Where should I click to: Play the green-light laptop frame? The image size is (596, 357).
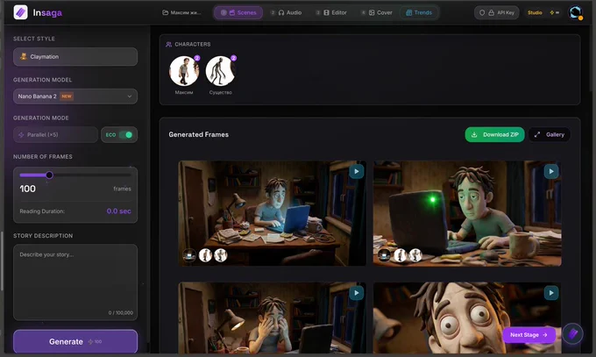click(x=551, y=171)
